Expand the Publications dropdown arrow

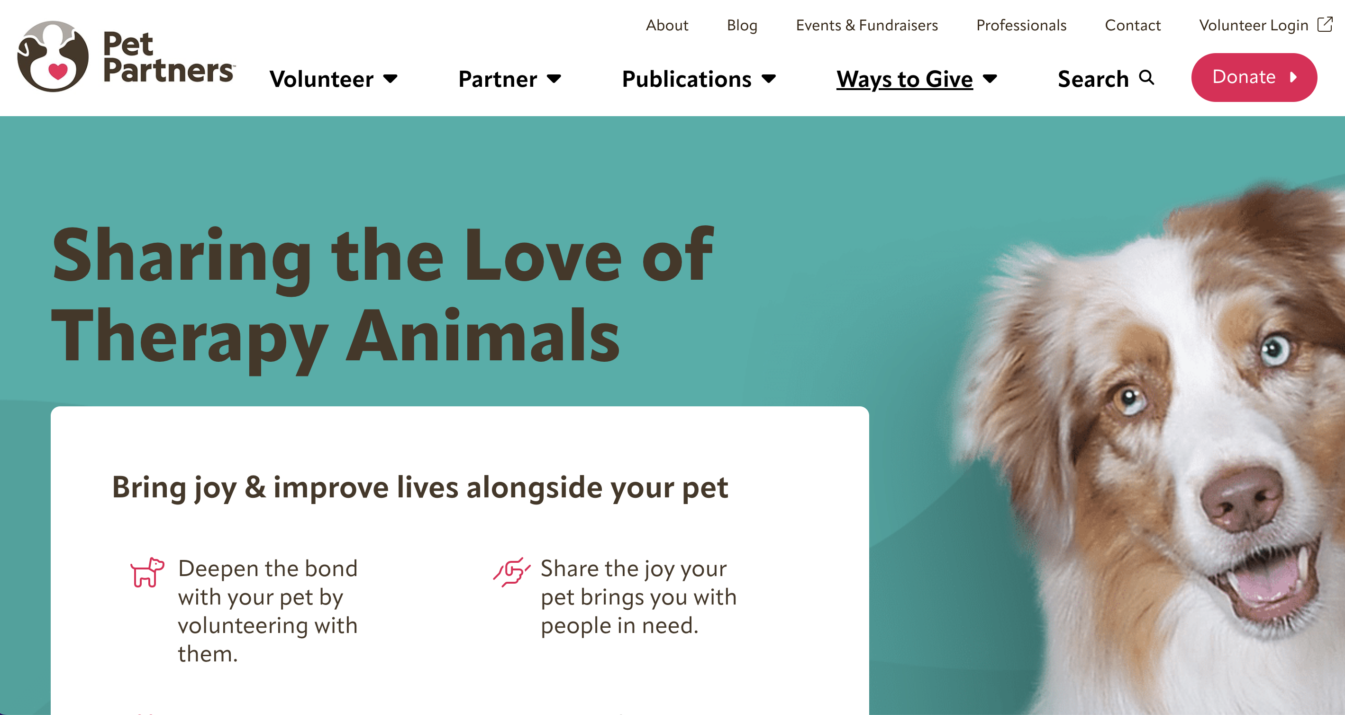(x=769, y=79)
